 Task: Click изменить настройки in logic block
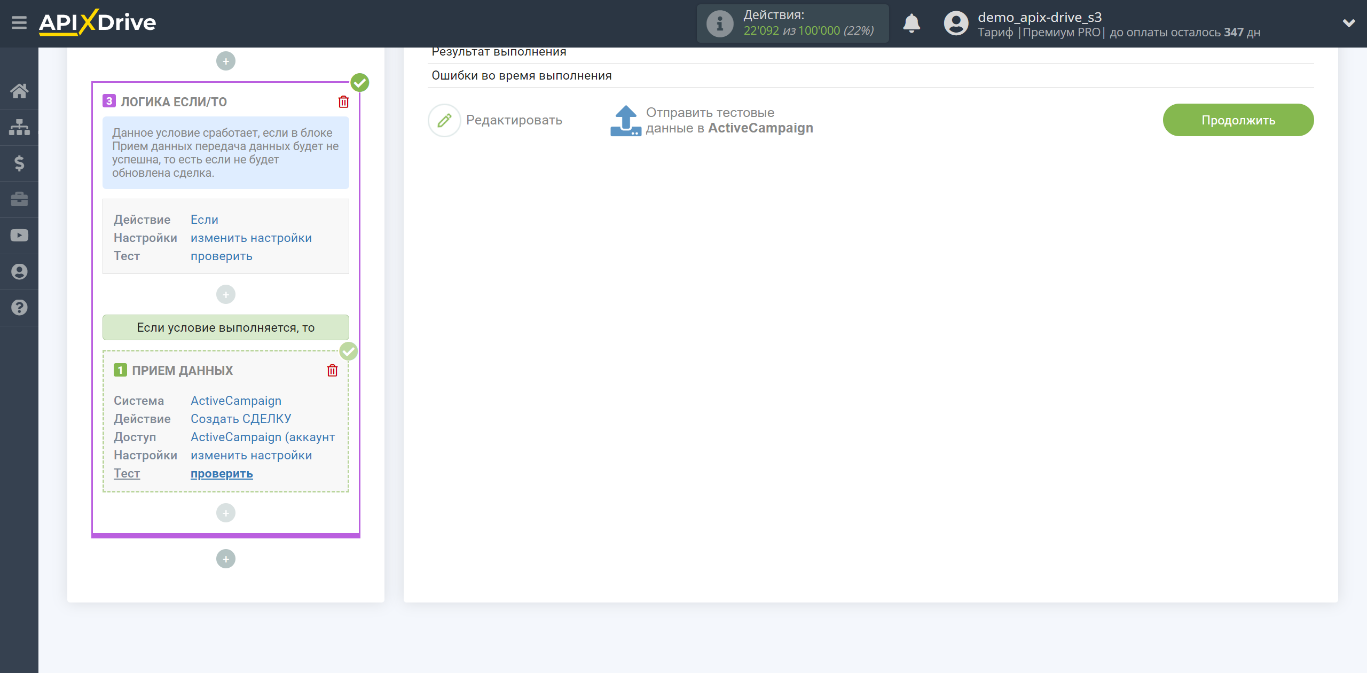(251, 238)
